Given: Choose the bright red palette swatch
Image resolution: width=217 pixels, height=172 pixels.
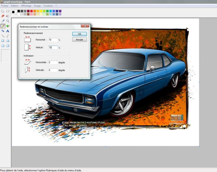Looking at the screenshot, I should click(x=32, y=11).
